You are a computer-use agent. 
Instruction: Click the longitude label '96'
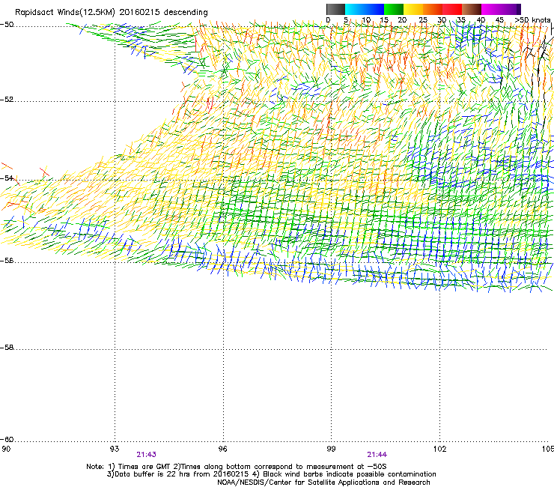coord(222,449)
